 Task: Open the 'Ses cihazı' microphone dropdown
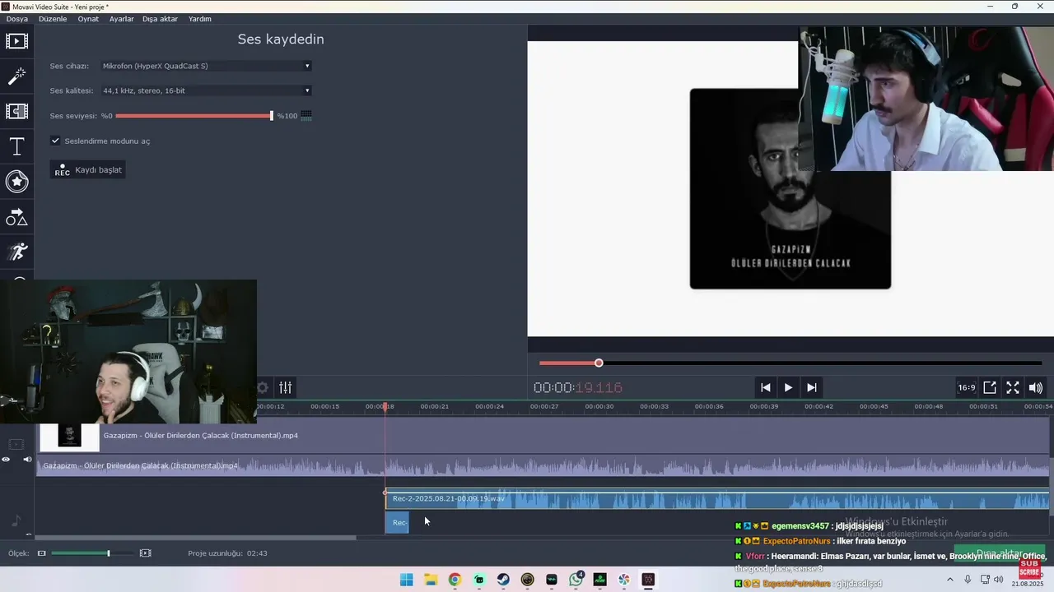coord(206,66)
